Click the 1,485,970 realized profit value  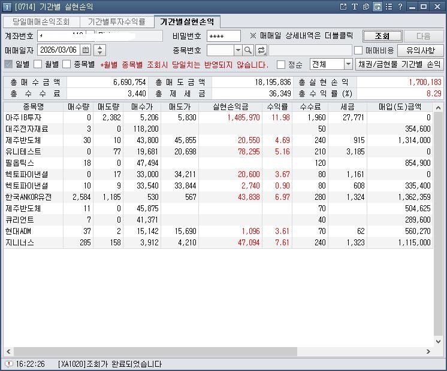pos(243,117)
